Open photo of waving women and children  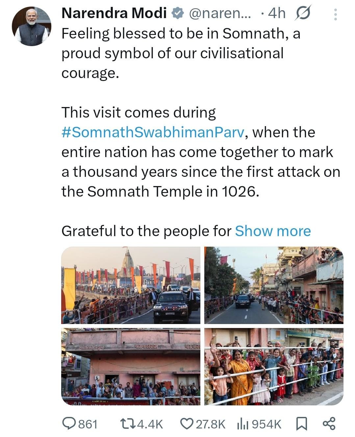(273, 367)
